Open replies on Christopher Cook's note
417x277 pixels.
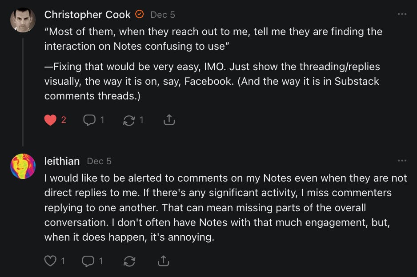(89, 120)
